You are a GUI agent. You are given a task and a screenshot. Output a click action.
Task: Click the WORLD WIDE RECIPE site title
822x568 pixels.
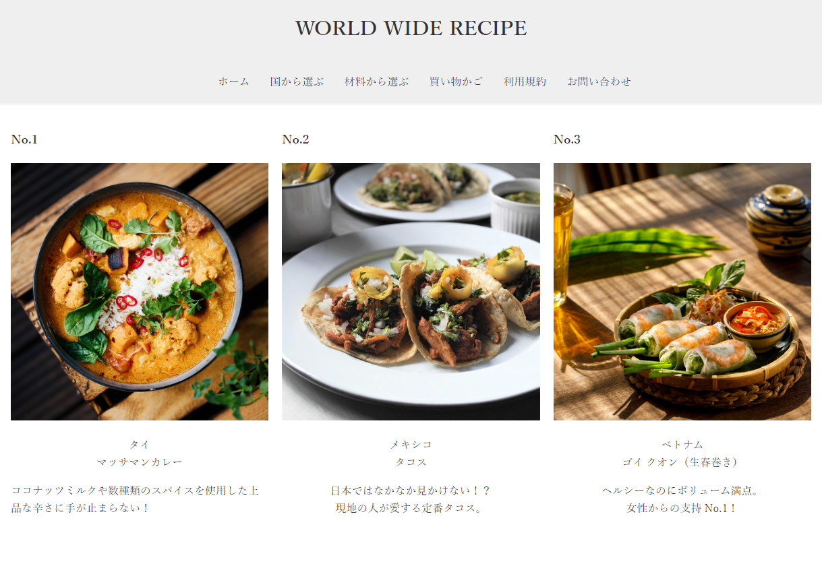[x=411, y=28]
